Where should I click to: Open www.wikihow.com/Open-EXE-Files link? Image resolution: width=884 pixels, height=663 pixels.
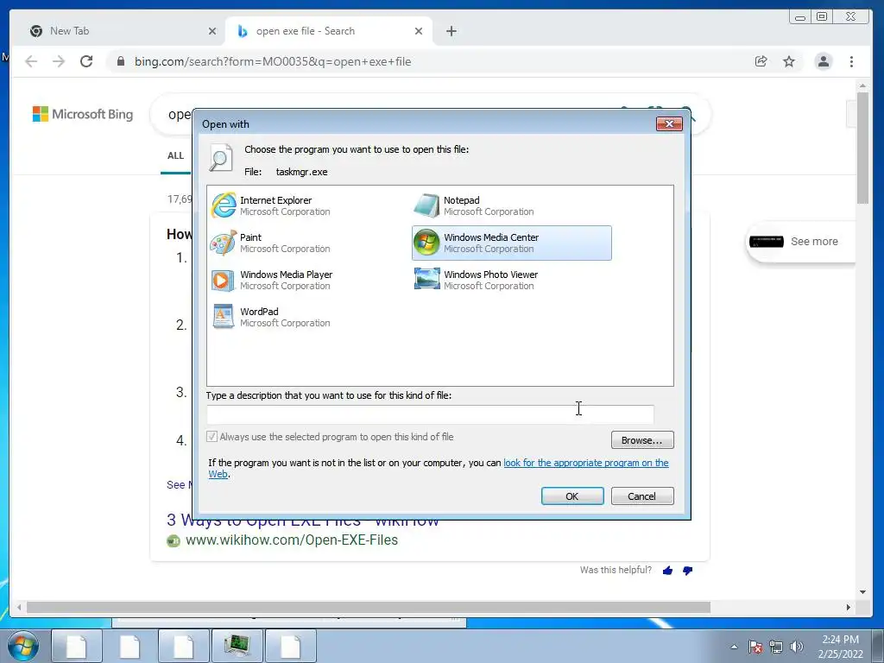click(292, 540)
